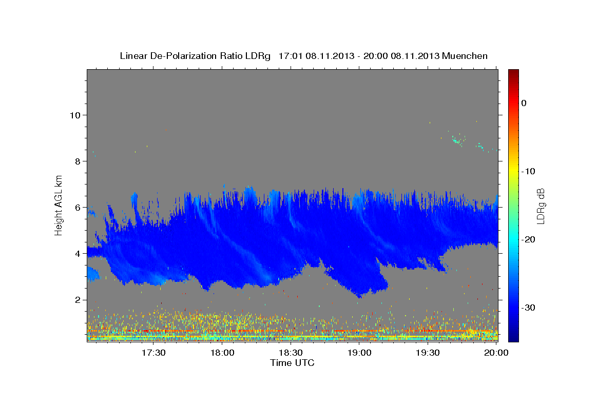Click the 'LDRg dB' colorbar label
Viewport: 616px width, 410px height.
[540, 206]
